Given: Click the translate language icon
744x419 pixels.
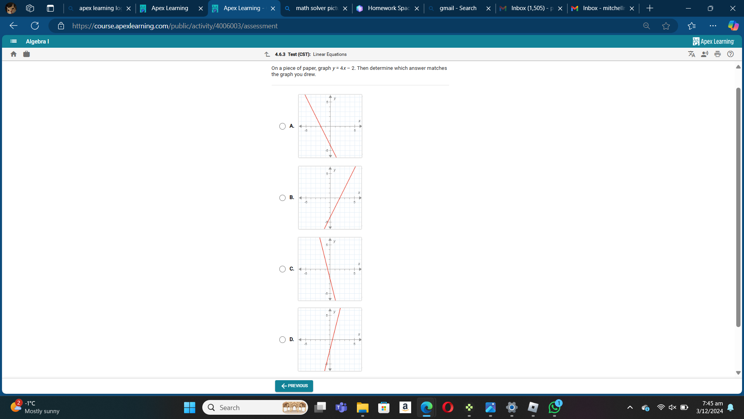Looking at the screenshot, I should (691, 54).
